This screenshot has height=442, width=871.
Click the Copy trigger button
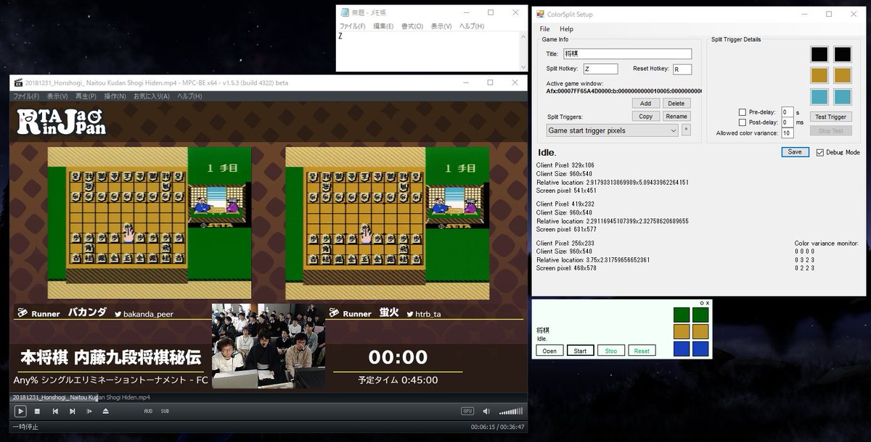tap(645, 116)
